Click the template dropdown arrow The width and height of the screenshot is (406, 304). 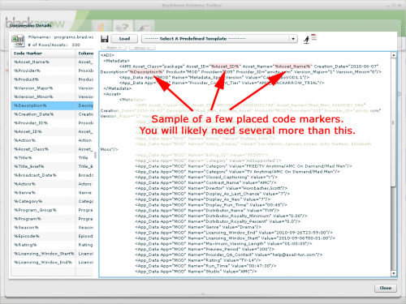tap(293, 39)
